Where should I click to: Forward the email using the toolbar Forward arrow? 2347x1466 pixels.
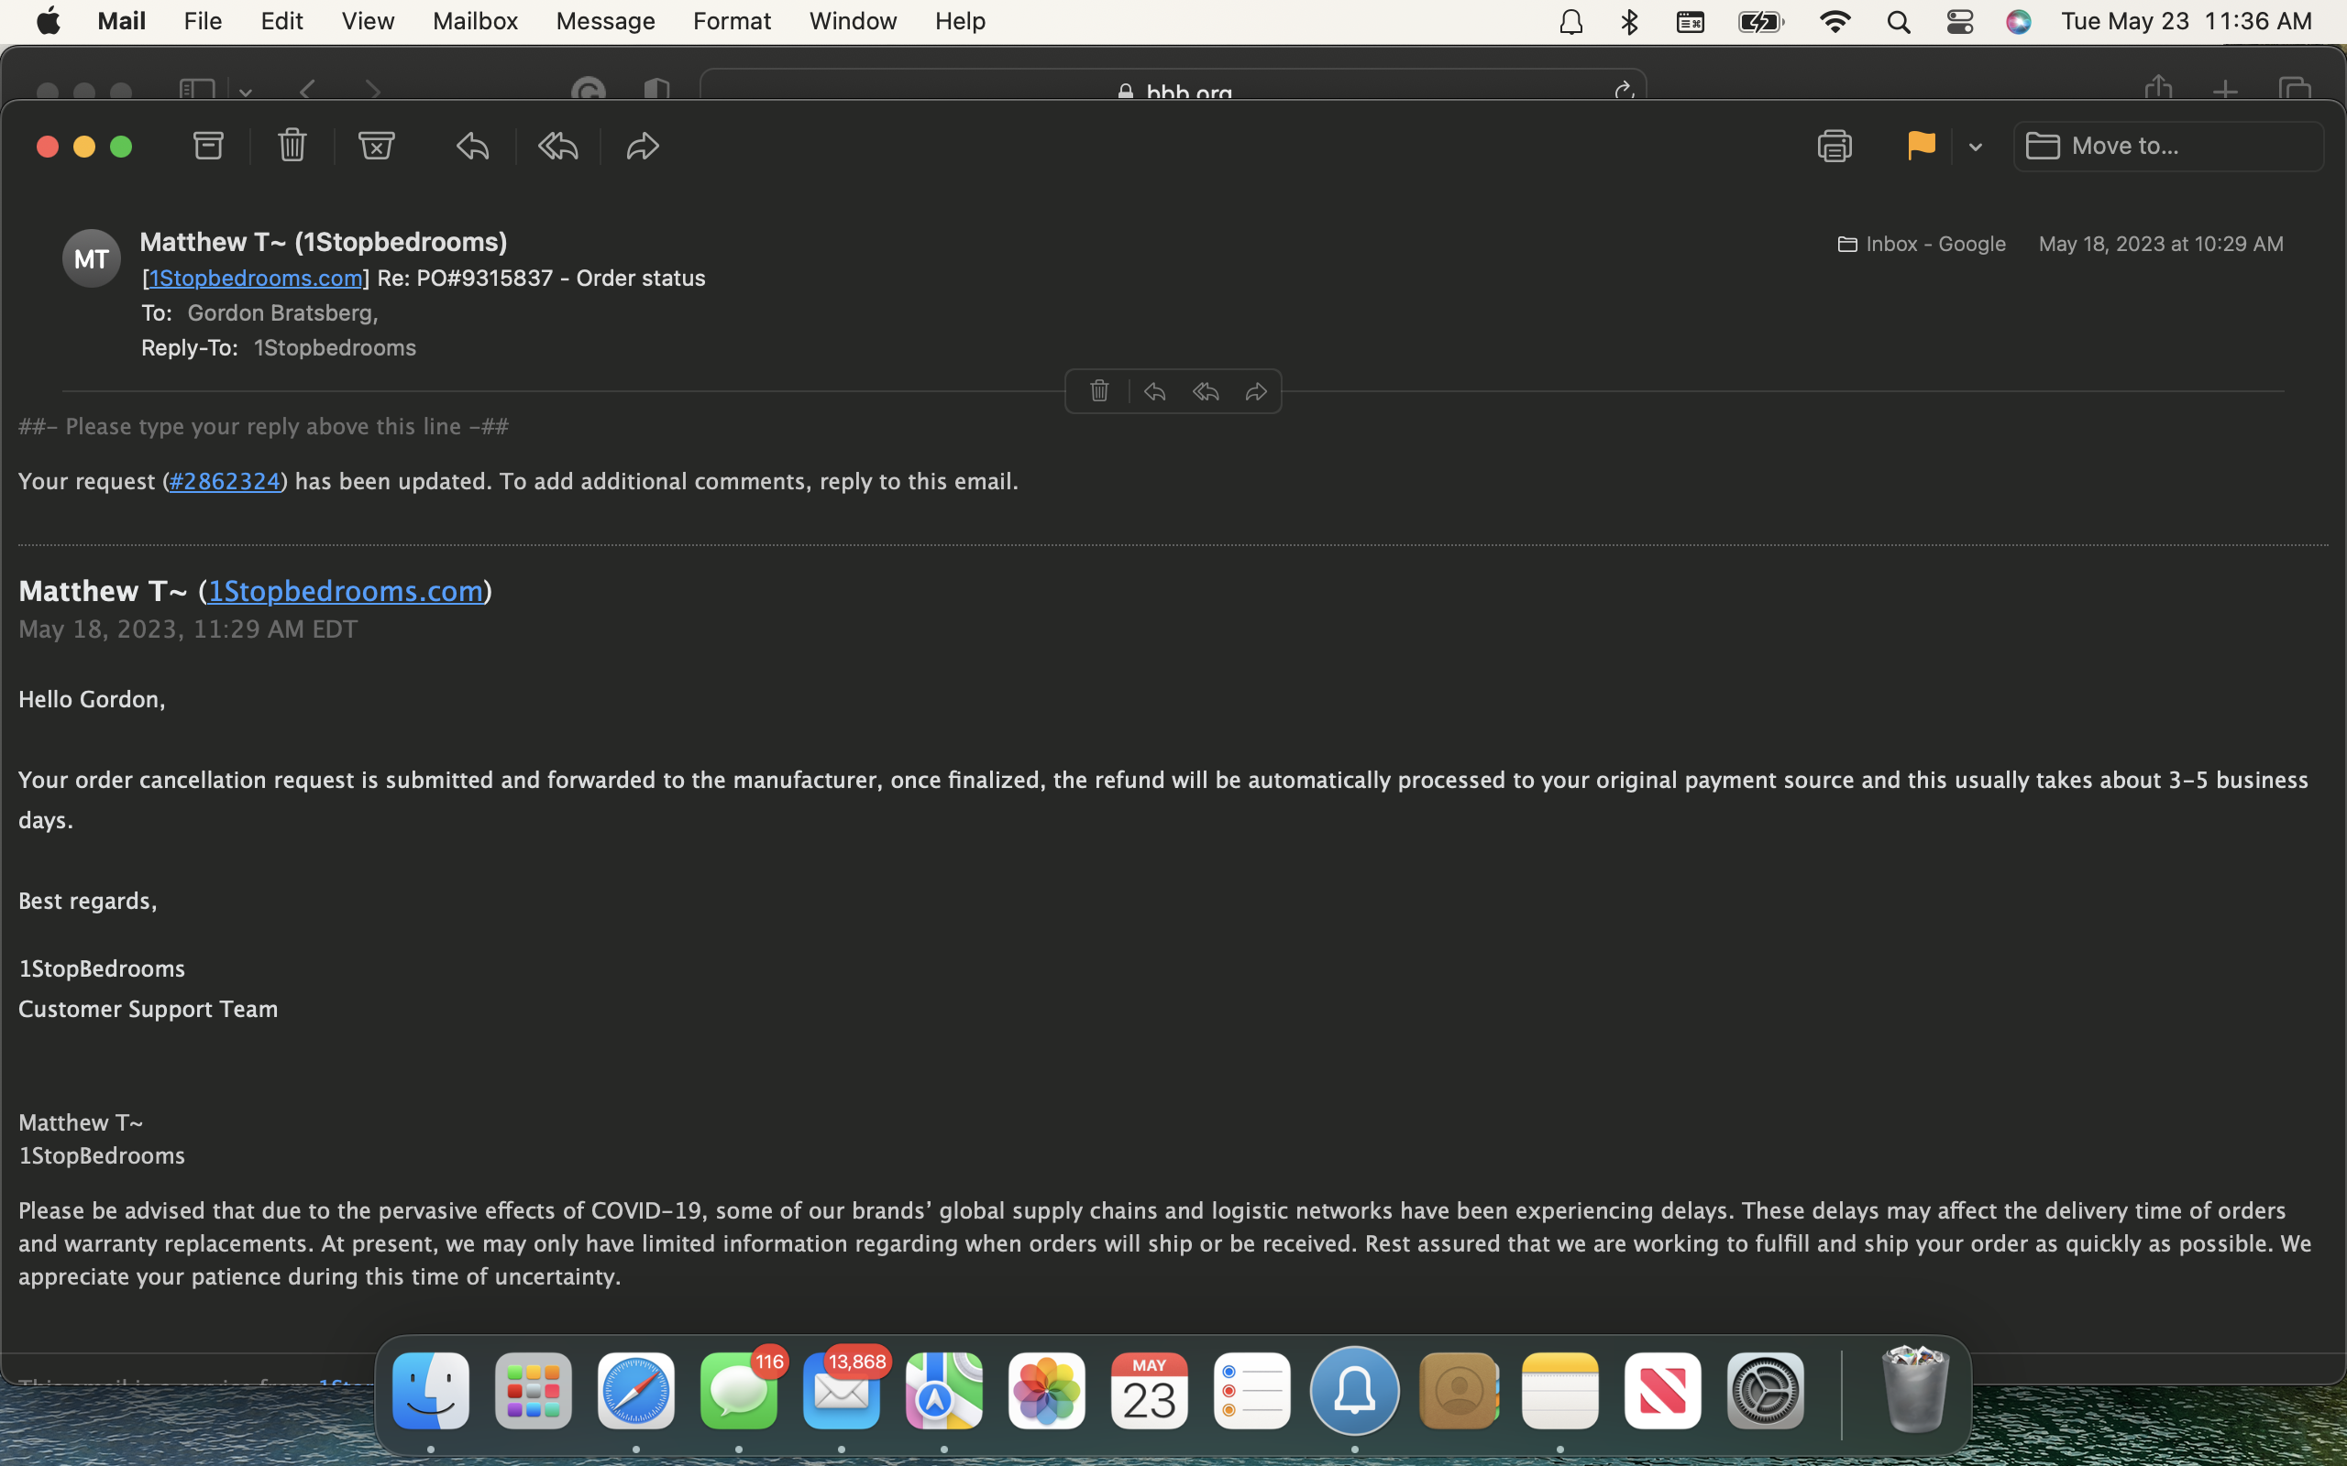pos(642,147)
